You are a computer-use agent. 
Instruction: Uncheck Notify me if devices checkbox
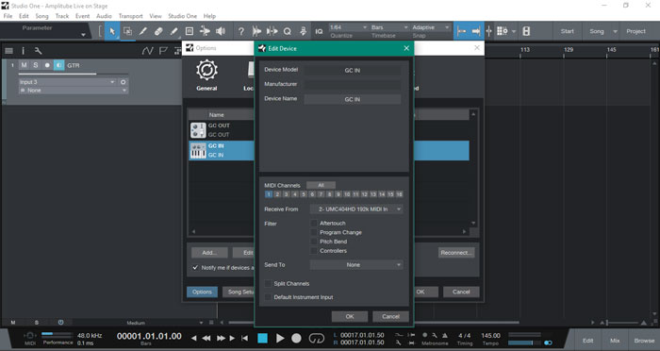click(195, 268)
